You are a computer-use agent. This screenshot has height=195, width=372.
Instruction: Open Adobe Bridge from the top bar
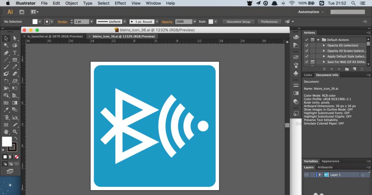point(22,12)
